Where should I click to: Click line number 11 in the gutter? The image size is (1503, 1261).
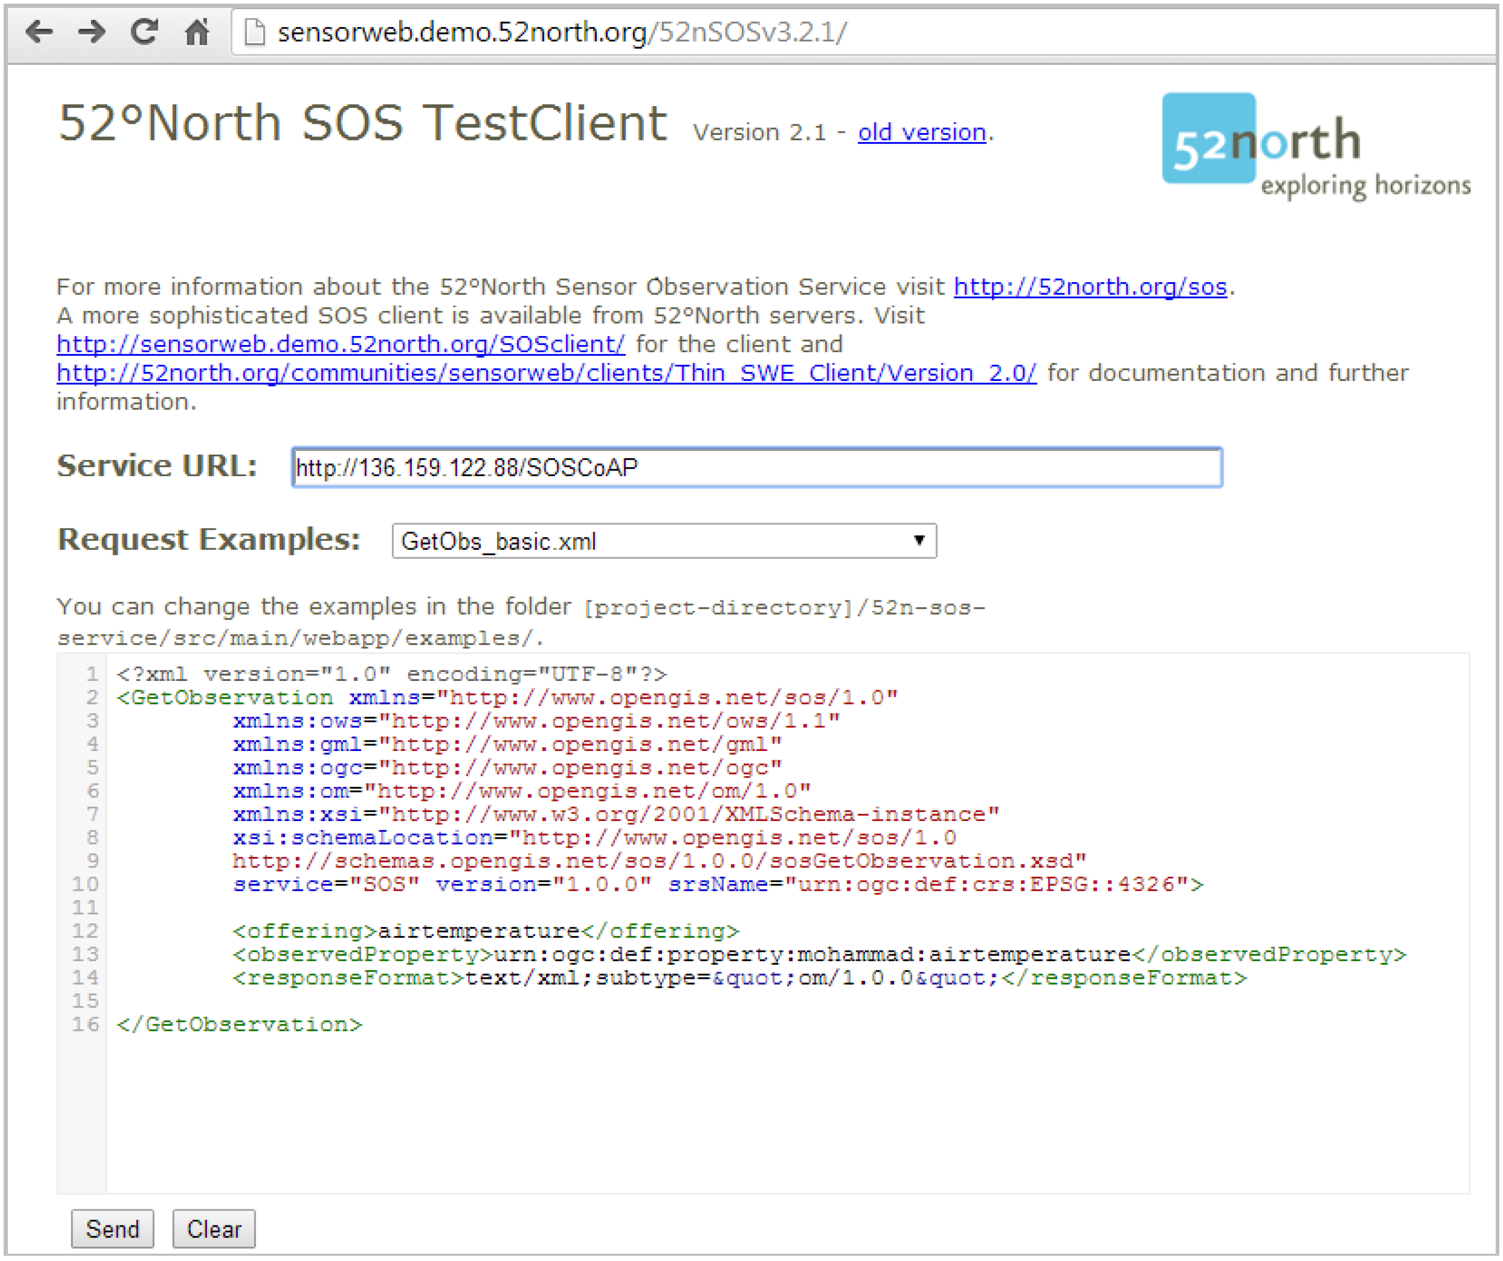(85, 907)
